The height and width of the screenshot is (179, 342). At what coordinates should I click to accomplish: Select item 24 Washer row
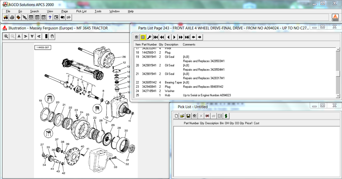point(235,91)
